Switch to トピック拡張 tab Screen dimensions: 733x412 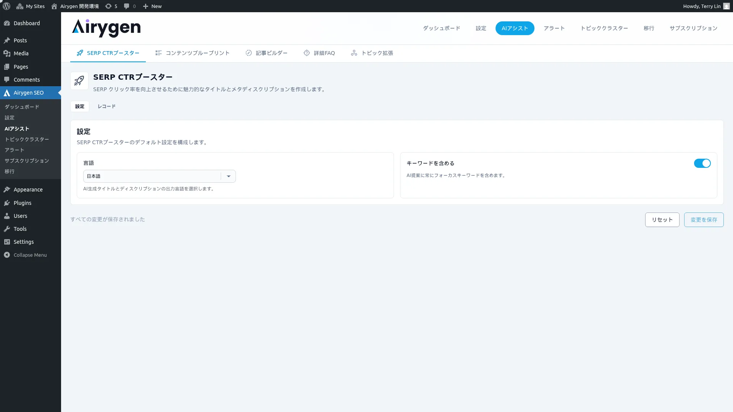click(372, 53)
